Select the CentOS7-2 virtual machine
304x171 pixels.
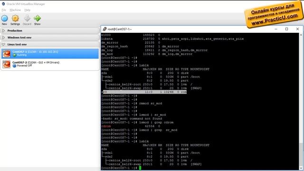[x=50, y=64]
